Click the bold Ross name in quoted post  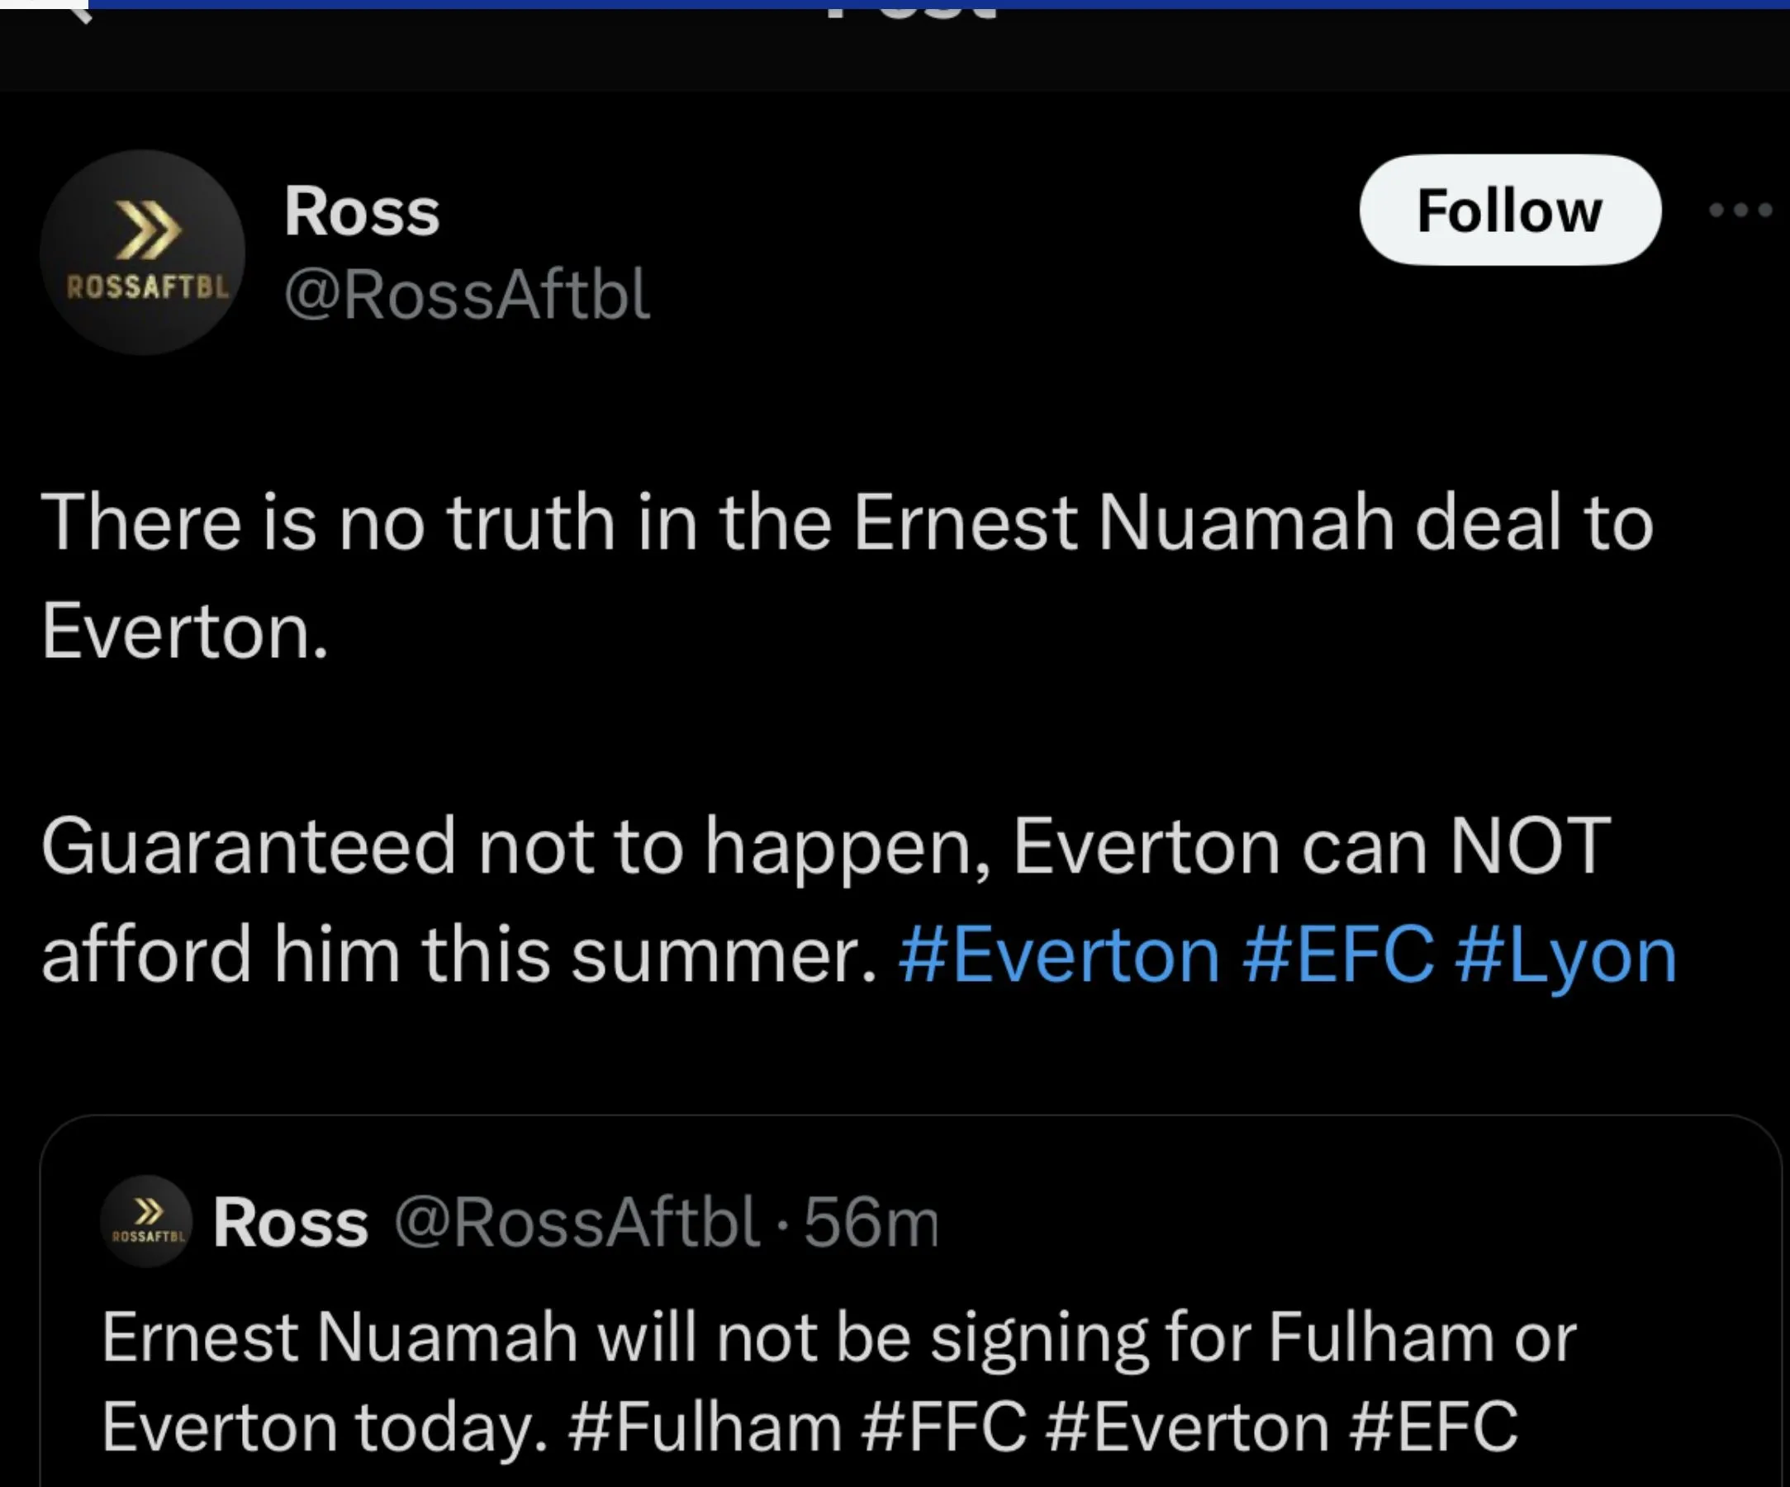[290, 1223]
